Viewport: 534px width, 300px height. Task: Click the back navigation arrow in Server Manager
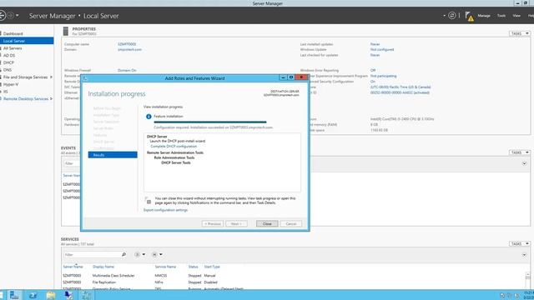click(x=2, y=16)
